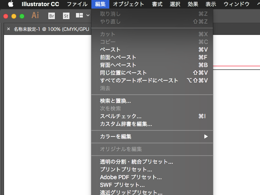The image size is (260, 195).
Task: Open the 表示 menu
Action: pyautogui.click(x=211, y=4)
